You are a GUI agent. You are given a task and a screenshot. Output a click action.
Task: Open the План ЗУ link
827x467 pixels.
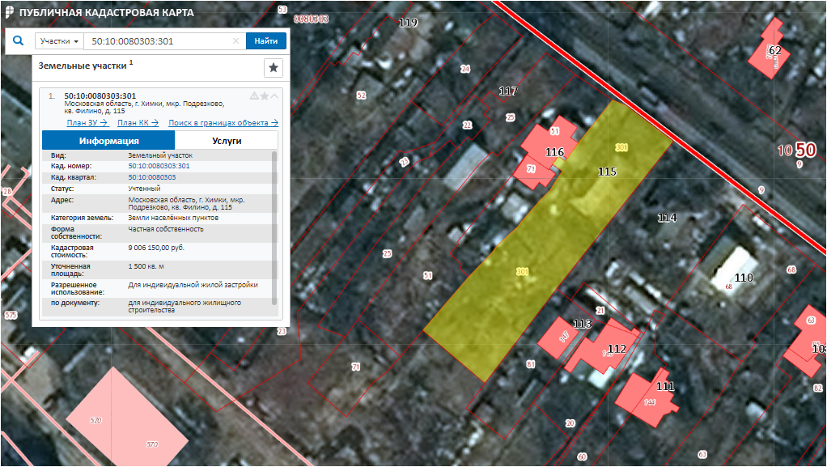[87, 123]
